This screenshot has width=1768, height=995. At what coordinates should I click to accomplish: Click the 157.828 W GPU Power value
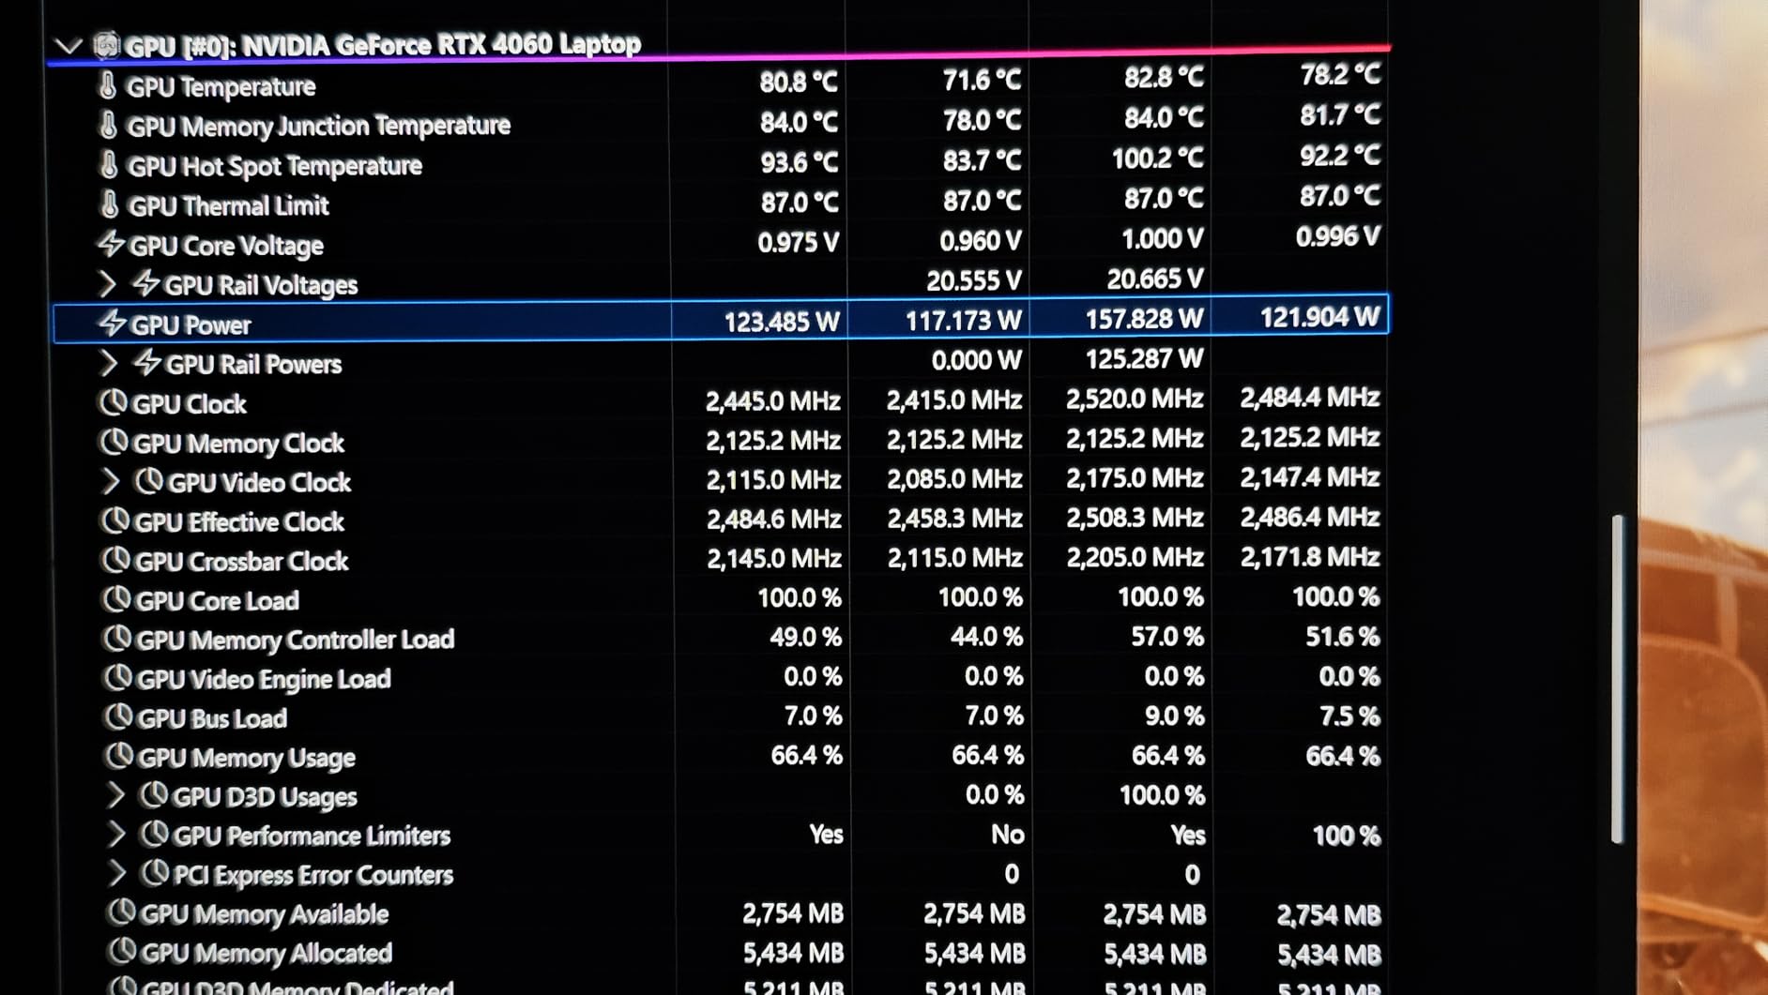coord(1144,319)
